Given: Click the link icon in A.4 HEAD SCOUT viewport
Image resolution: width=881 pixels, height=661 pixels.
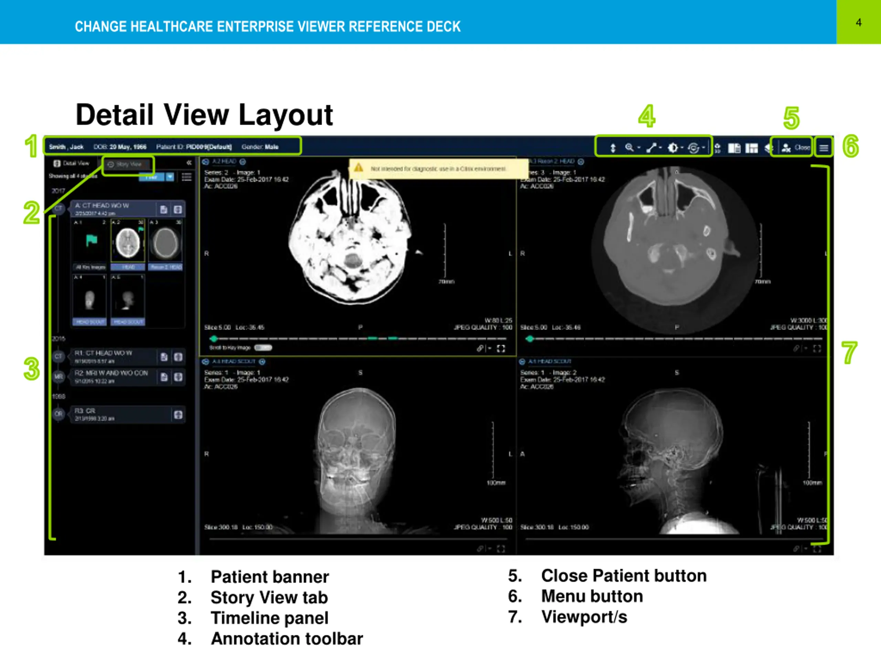Looking at the screenshot, I should point(480,549).
